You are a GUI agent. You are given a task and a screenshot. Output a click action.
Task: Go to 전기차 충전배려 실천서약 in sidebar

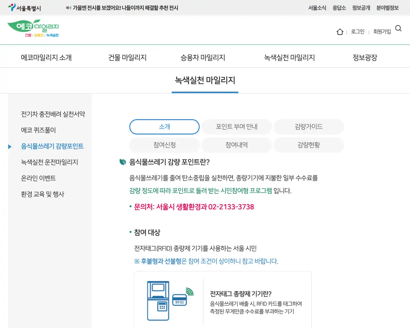point(53,114)
